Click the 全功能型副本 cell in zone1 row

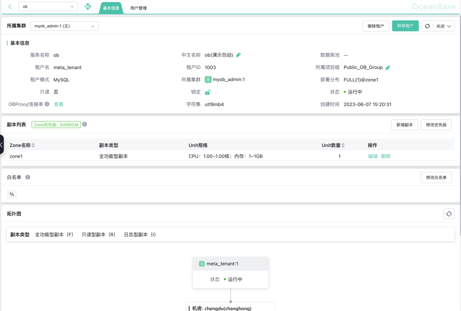(114, 156)
